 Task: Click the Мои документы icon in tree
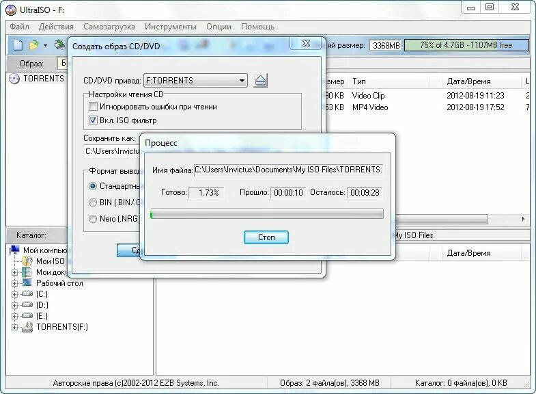[27, 272]
